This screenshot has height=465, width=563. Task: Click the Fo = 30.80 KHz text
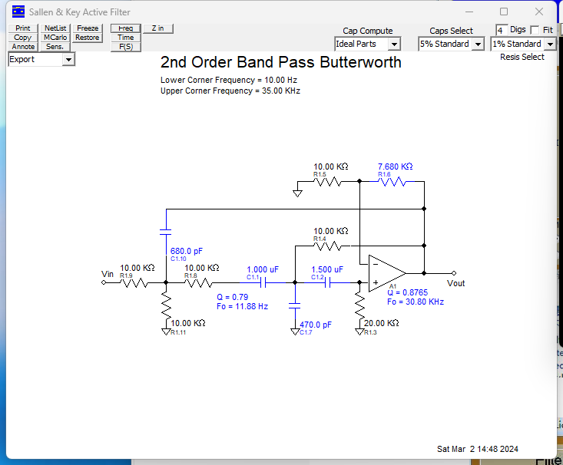tap(416, 302)
